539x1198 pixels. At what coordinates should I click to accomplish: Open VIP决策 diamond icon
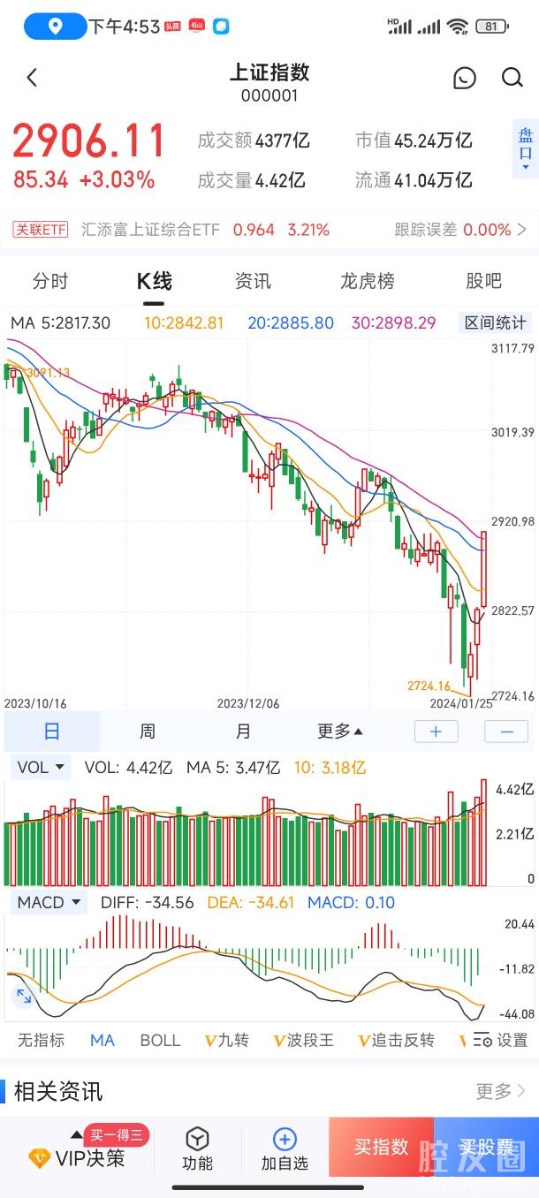40,1157
